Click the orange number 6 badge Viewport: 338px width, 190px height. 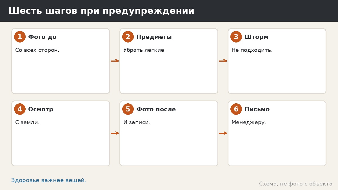[236, 109]
